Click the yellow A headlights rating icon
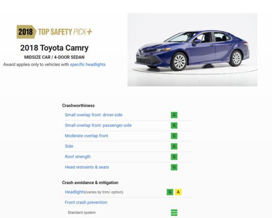This screenshot has width=272, height=218. [178, 192]
